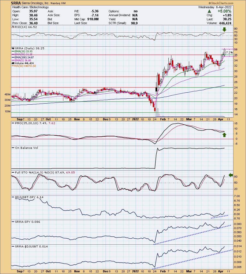Click the green up-triangle change indicator
Image resolution: width=246 pixels, height=274 pixels.
click(209, 11)
